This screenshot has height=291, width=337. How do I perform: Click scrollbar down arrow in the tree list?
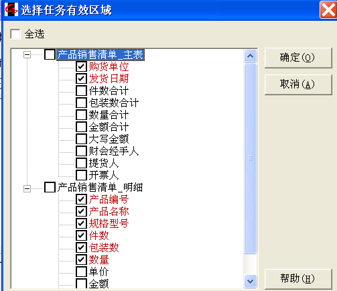tap(250, 281)
